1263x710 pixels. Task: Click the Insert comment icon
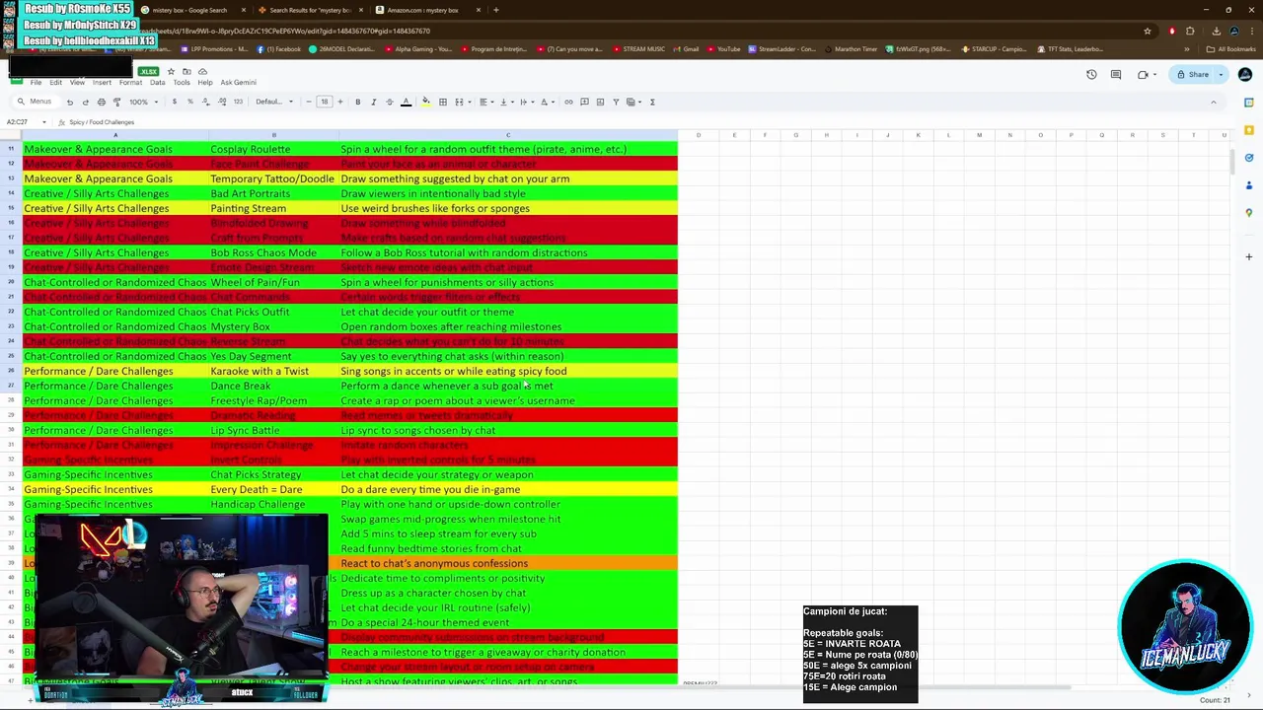click(x=584, y=102)
